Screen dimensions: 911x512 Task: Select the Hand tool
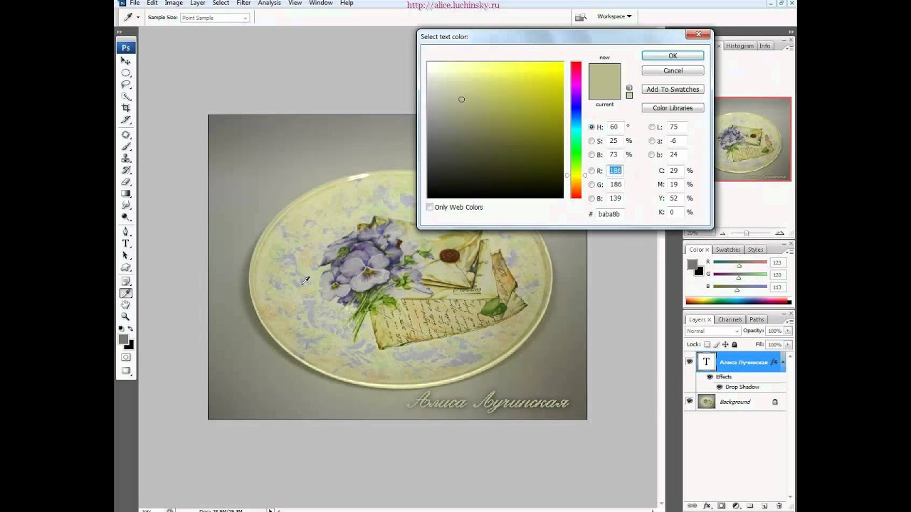tap(126, 305)
